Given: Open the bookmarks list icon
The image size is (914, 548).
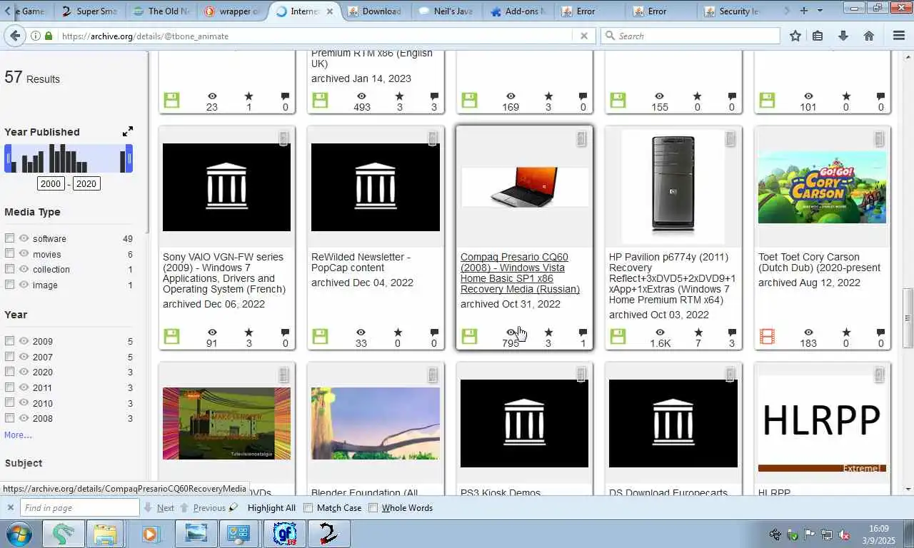Looking at the screenshot, I should 818,36.
